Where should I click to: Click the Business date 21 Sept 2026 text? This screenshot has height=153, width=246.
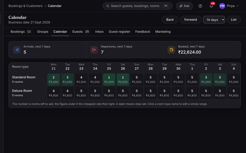pos(29,22)
